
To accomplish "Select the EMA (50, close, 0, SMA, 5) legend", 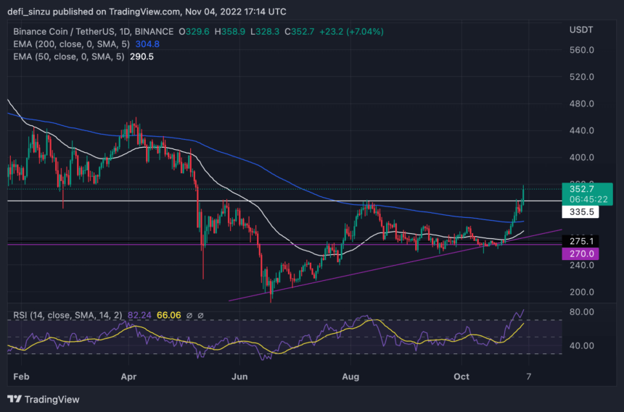I will point(69,56).
